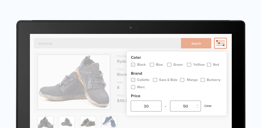Click the minimum price field showing 30
This screenshot has height=128, width=261.
pyautogui.click(x=146, y=106)
